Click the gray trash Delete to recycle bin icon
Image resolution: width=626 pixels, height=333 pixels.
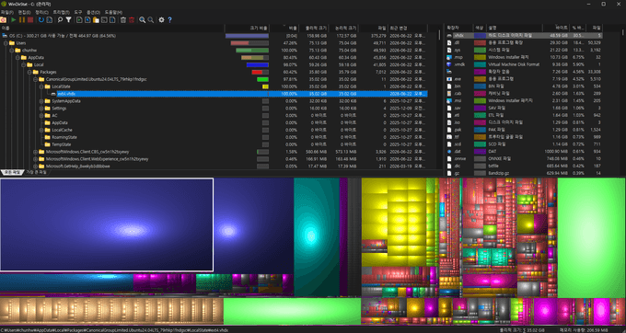[x=123, y=19]
